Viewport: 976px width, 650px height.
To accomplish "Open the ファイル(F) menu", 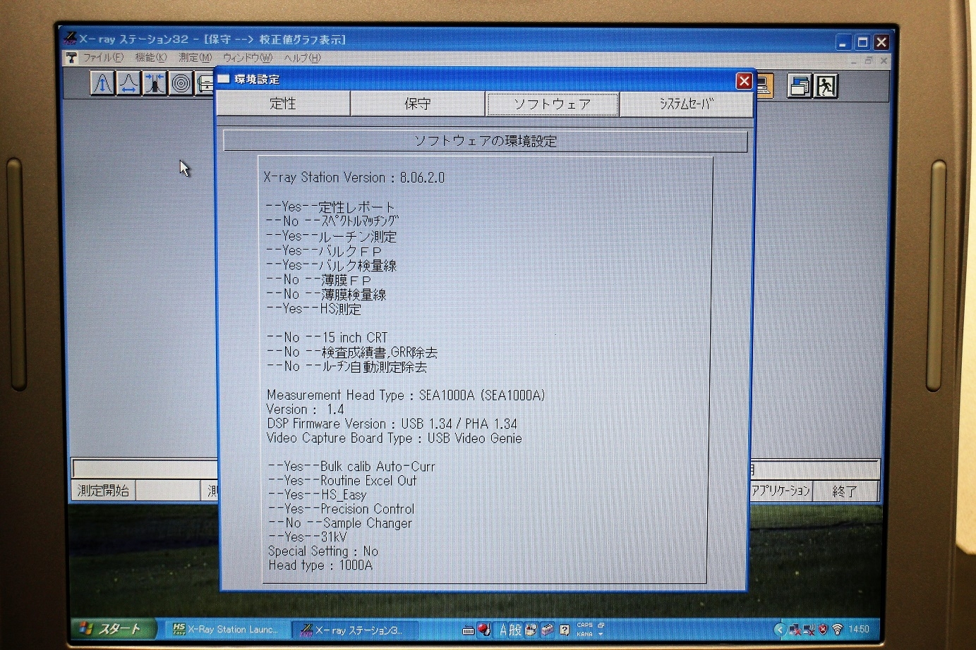I will (103, 58).
